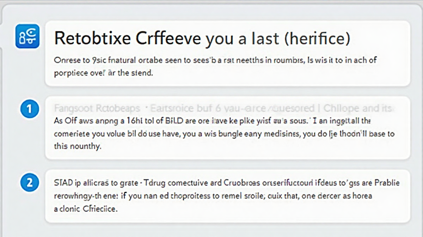Click the "a clonic Cfrieciice." text
The image size is (423, 237).
(x=86, y=209)
